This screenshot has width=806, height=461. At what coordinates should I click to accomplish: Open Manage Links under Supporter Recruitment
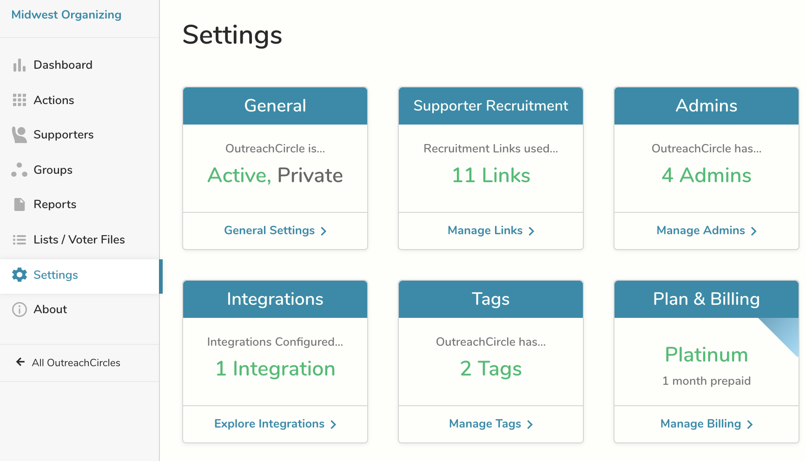(x=485, y=230)
